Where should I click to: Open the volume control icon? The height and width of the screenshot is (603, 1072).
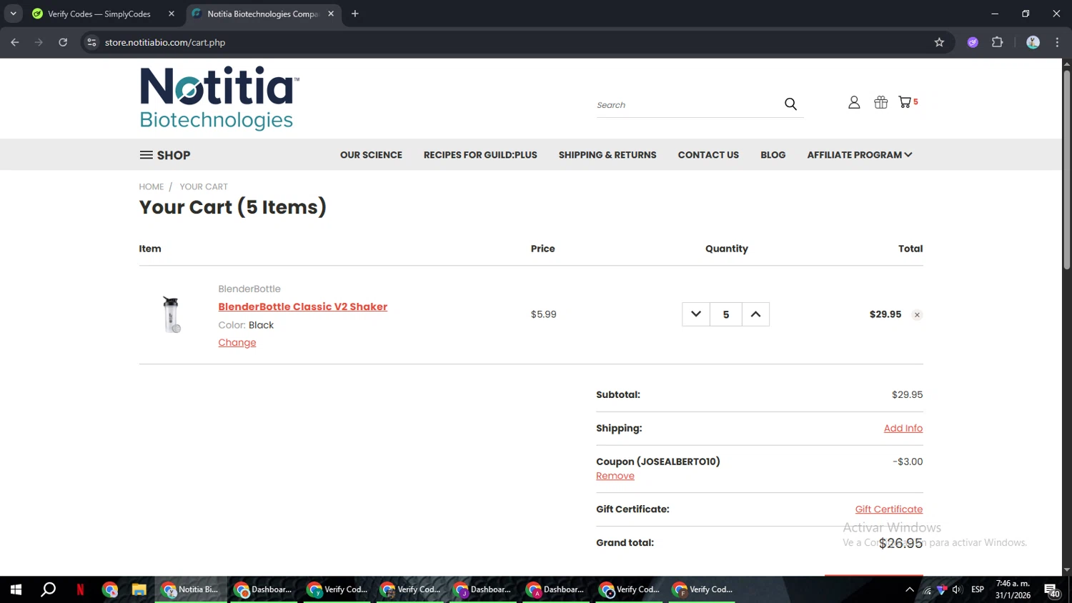click(957, 589)
